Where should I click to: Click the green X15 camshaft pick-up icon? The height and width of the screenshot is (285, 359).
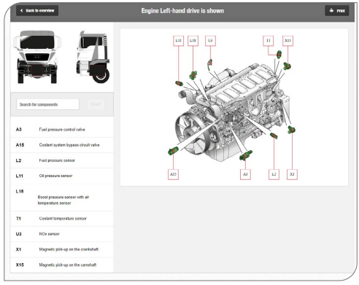(287, 66)
